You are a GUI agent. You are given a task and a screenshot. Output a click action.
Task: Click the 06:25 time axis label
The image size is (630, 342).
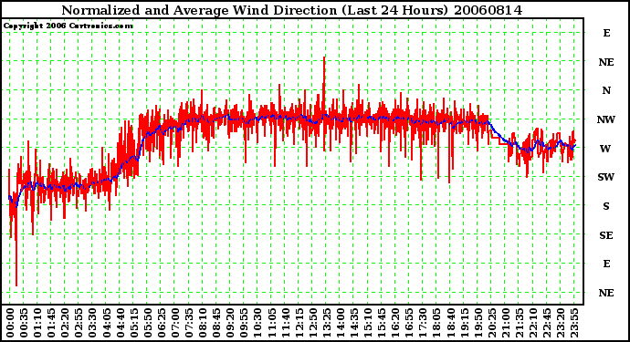click(162, 323)
